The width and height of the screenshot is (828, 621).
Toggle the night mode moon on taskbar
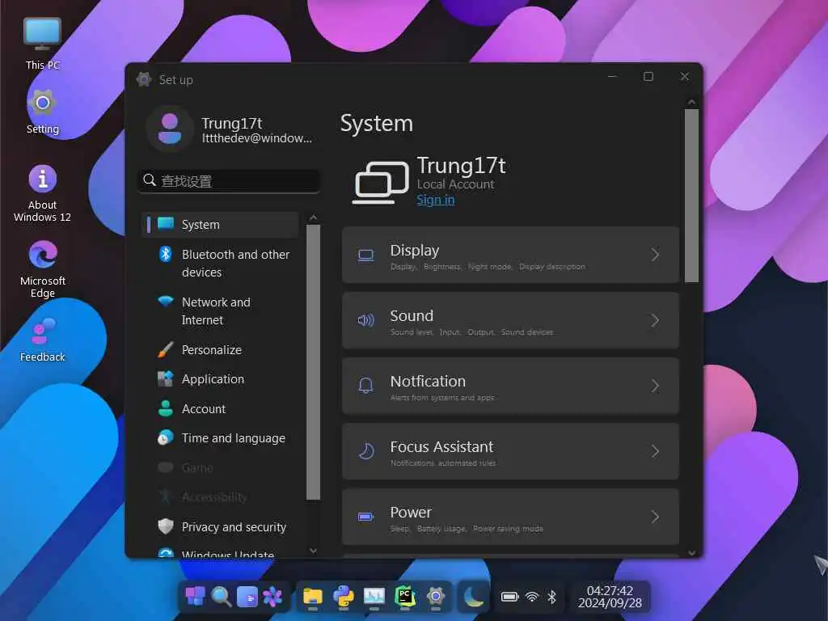point(474,598)
